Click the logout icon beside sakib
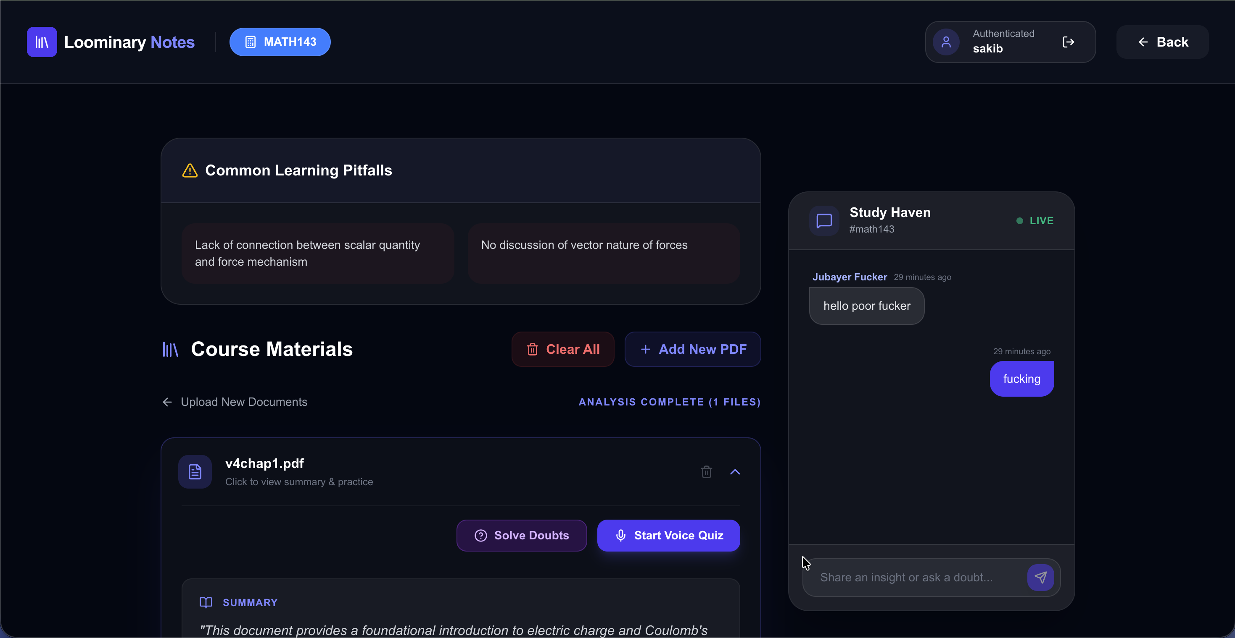This screenshot has width=1235, height=638. point(1068,42)
